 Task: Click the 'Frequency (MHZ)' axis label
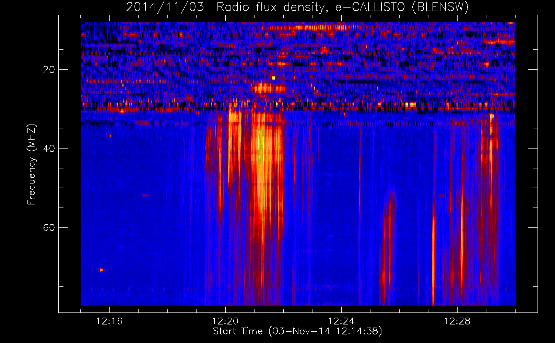(32, 165)
